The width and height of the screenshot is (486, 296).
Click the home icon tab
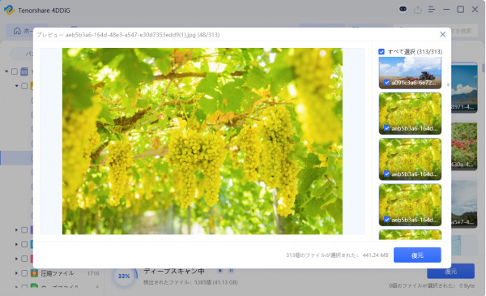[x=17, y=31]
